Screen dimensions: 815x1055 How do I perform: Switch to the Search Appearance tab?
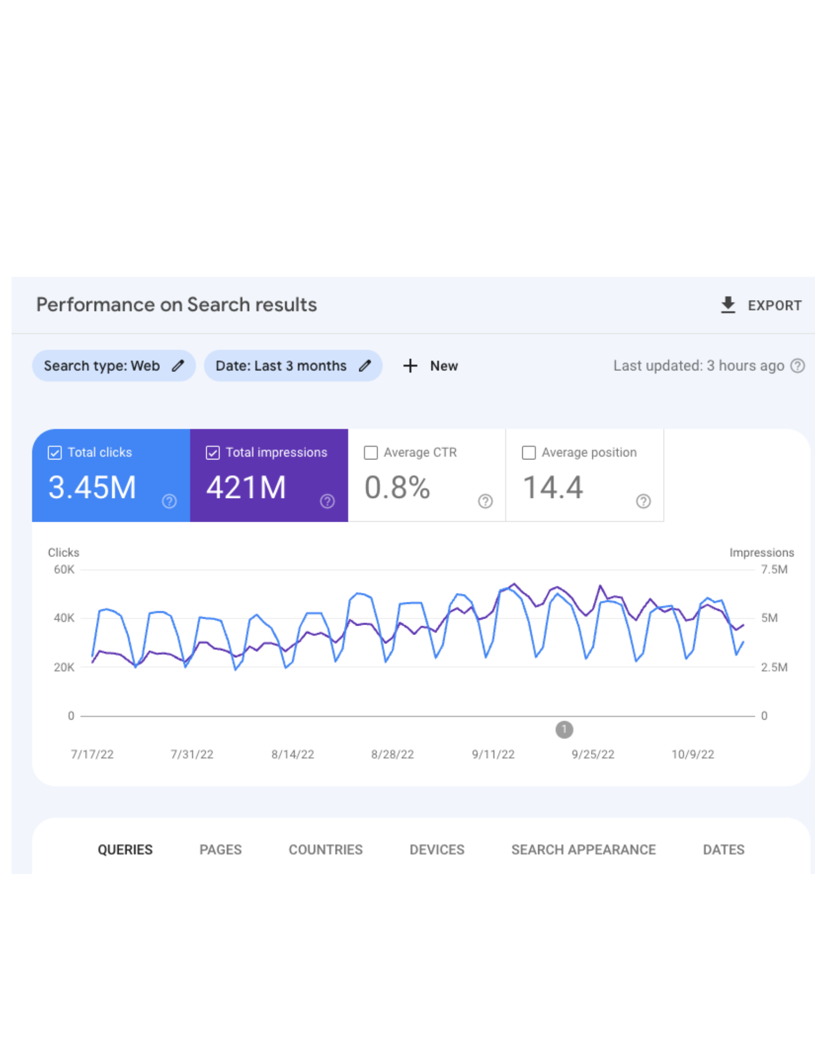point(583,849)
